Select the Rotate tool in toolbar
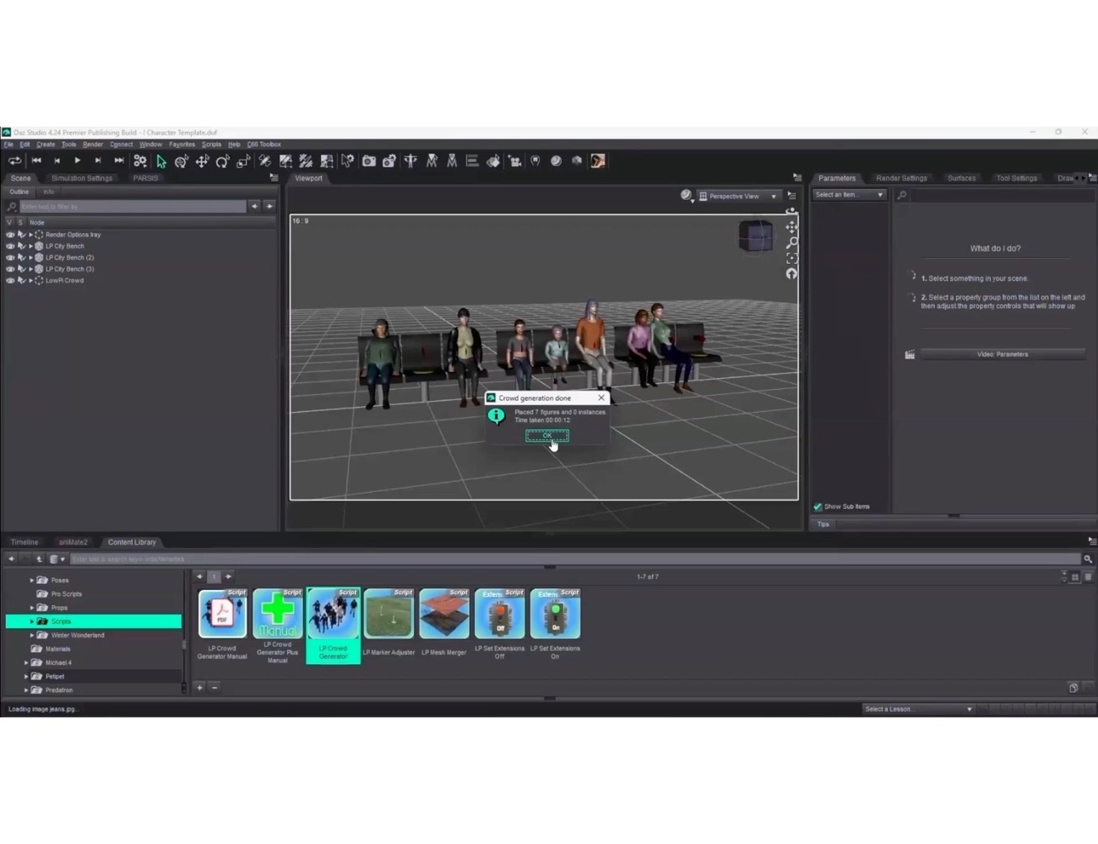Image resolution: width=1098 pixels, height=844 pixels. pyautogui.click(x=222, y=160)
